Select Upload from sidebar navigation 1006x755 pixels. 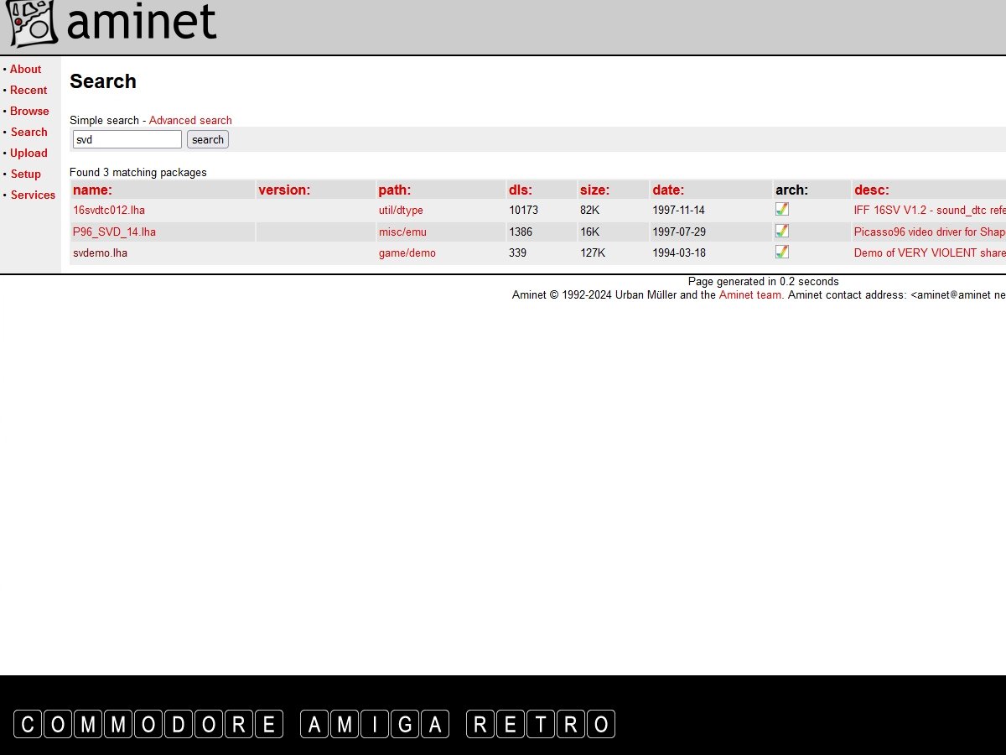(x=29, y=154)
